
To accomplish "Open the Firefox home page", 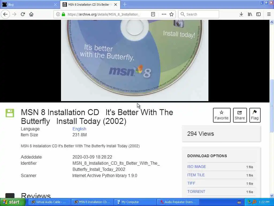I will [x=31, y=14].
